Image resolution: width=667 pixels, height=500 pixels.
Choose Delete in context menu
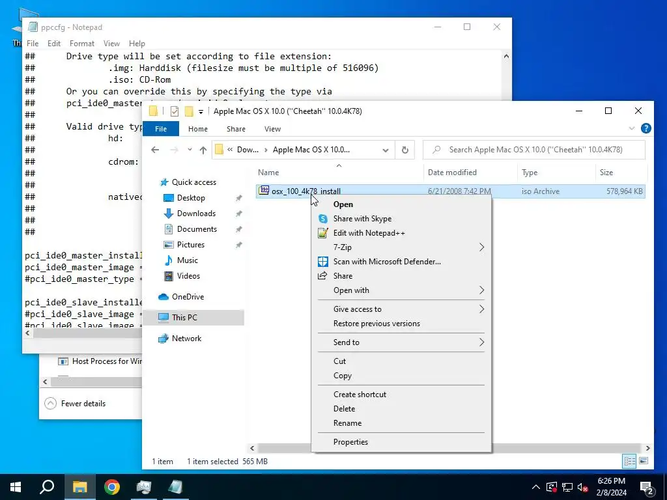(344, 409)
